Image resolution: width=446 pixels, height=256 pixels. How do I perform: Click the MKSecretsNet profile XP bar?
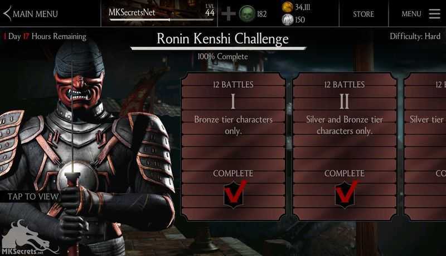pos(161,20)
